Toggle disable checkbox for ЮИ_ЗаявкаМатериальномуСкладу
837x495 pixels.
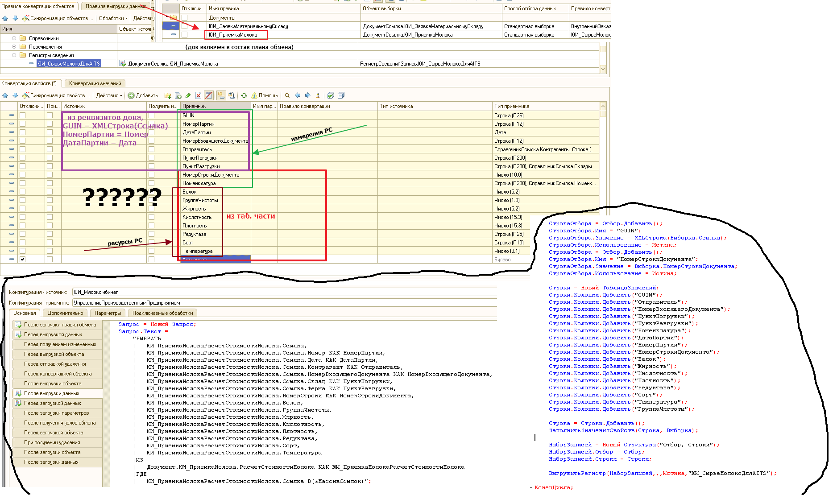pyautogui.click(x=185, y=26)
